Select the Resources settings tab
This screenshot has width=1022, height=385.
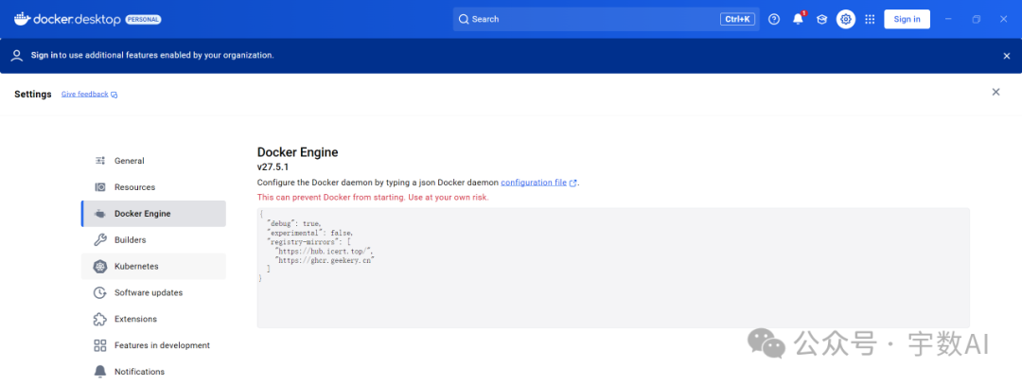tap(153, 187)
